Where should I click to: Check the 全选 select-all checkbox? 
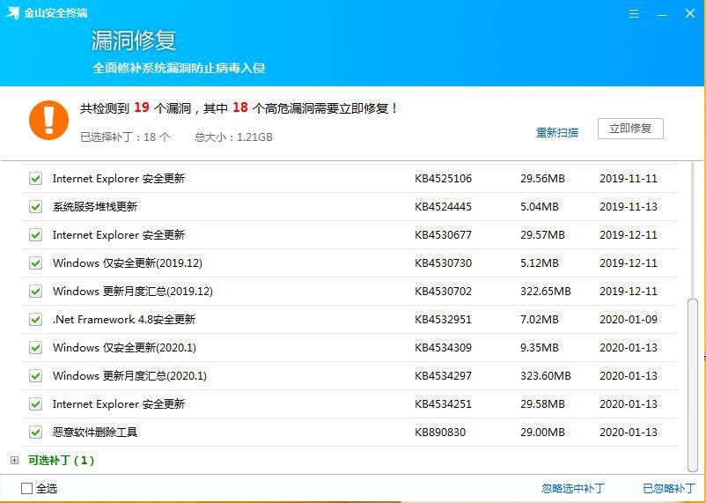(27, 489)
